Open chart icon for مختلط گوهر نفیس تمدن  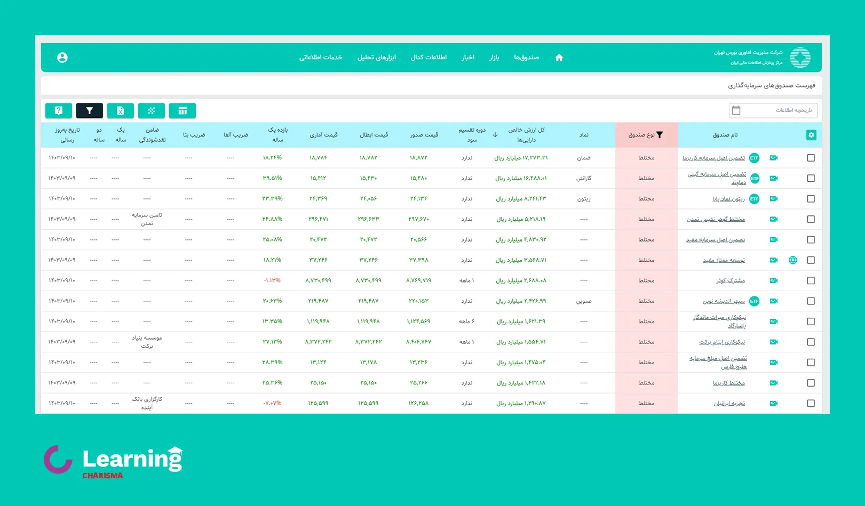(774, 219)
